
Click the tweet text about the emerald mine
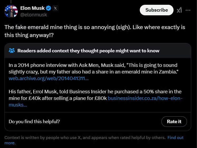[95, 31]
